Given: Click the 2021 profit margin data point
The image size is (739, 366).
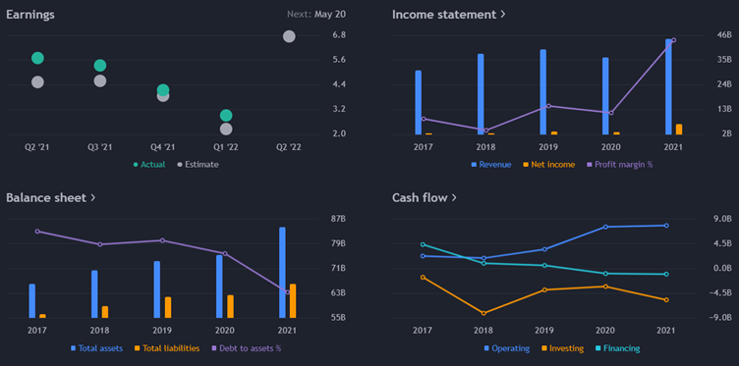Looking at the screenshot, I should point(673,40).
